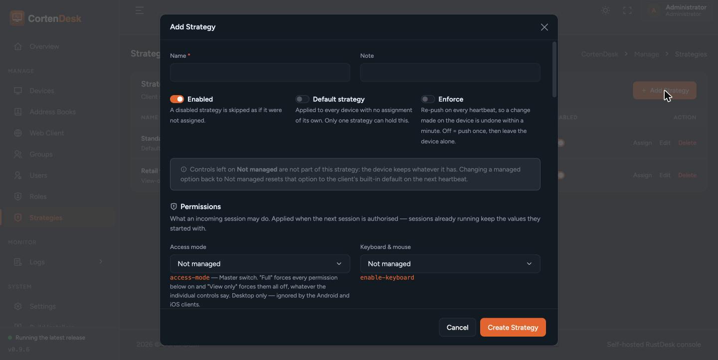
Task: Click the Devices monitor icon
Action: click(x=18, y=91)
